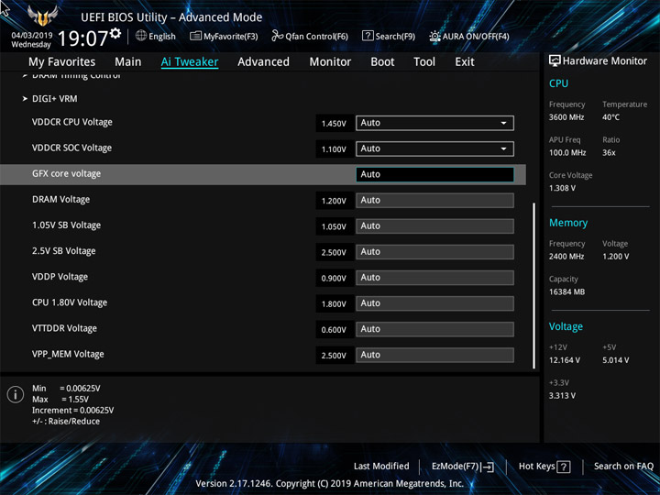This screenshot has height=495, width=660.
Task: Open the VDDCR CPU Voltage dropdown
Action: [x=434, y=123]
